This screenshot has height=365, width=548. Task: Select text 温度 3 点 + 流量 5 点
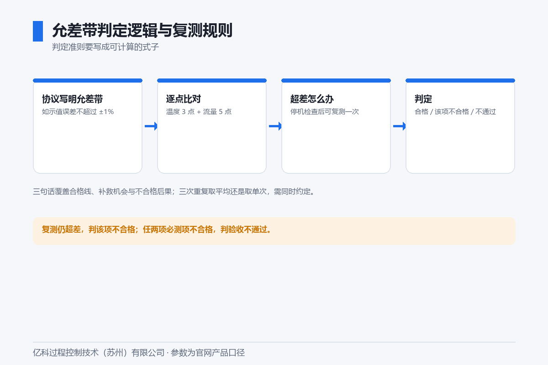tap(199, 111)
